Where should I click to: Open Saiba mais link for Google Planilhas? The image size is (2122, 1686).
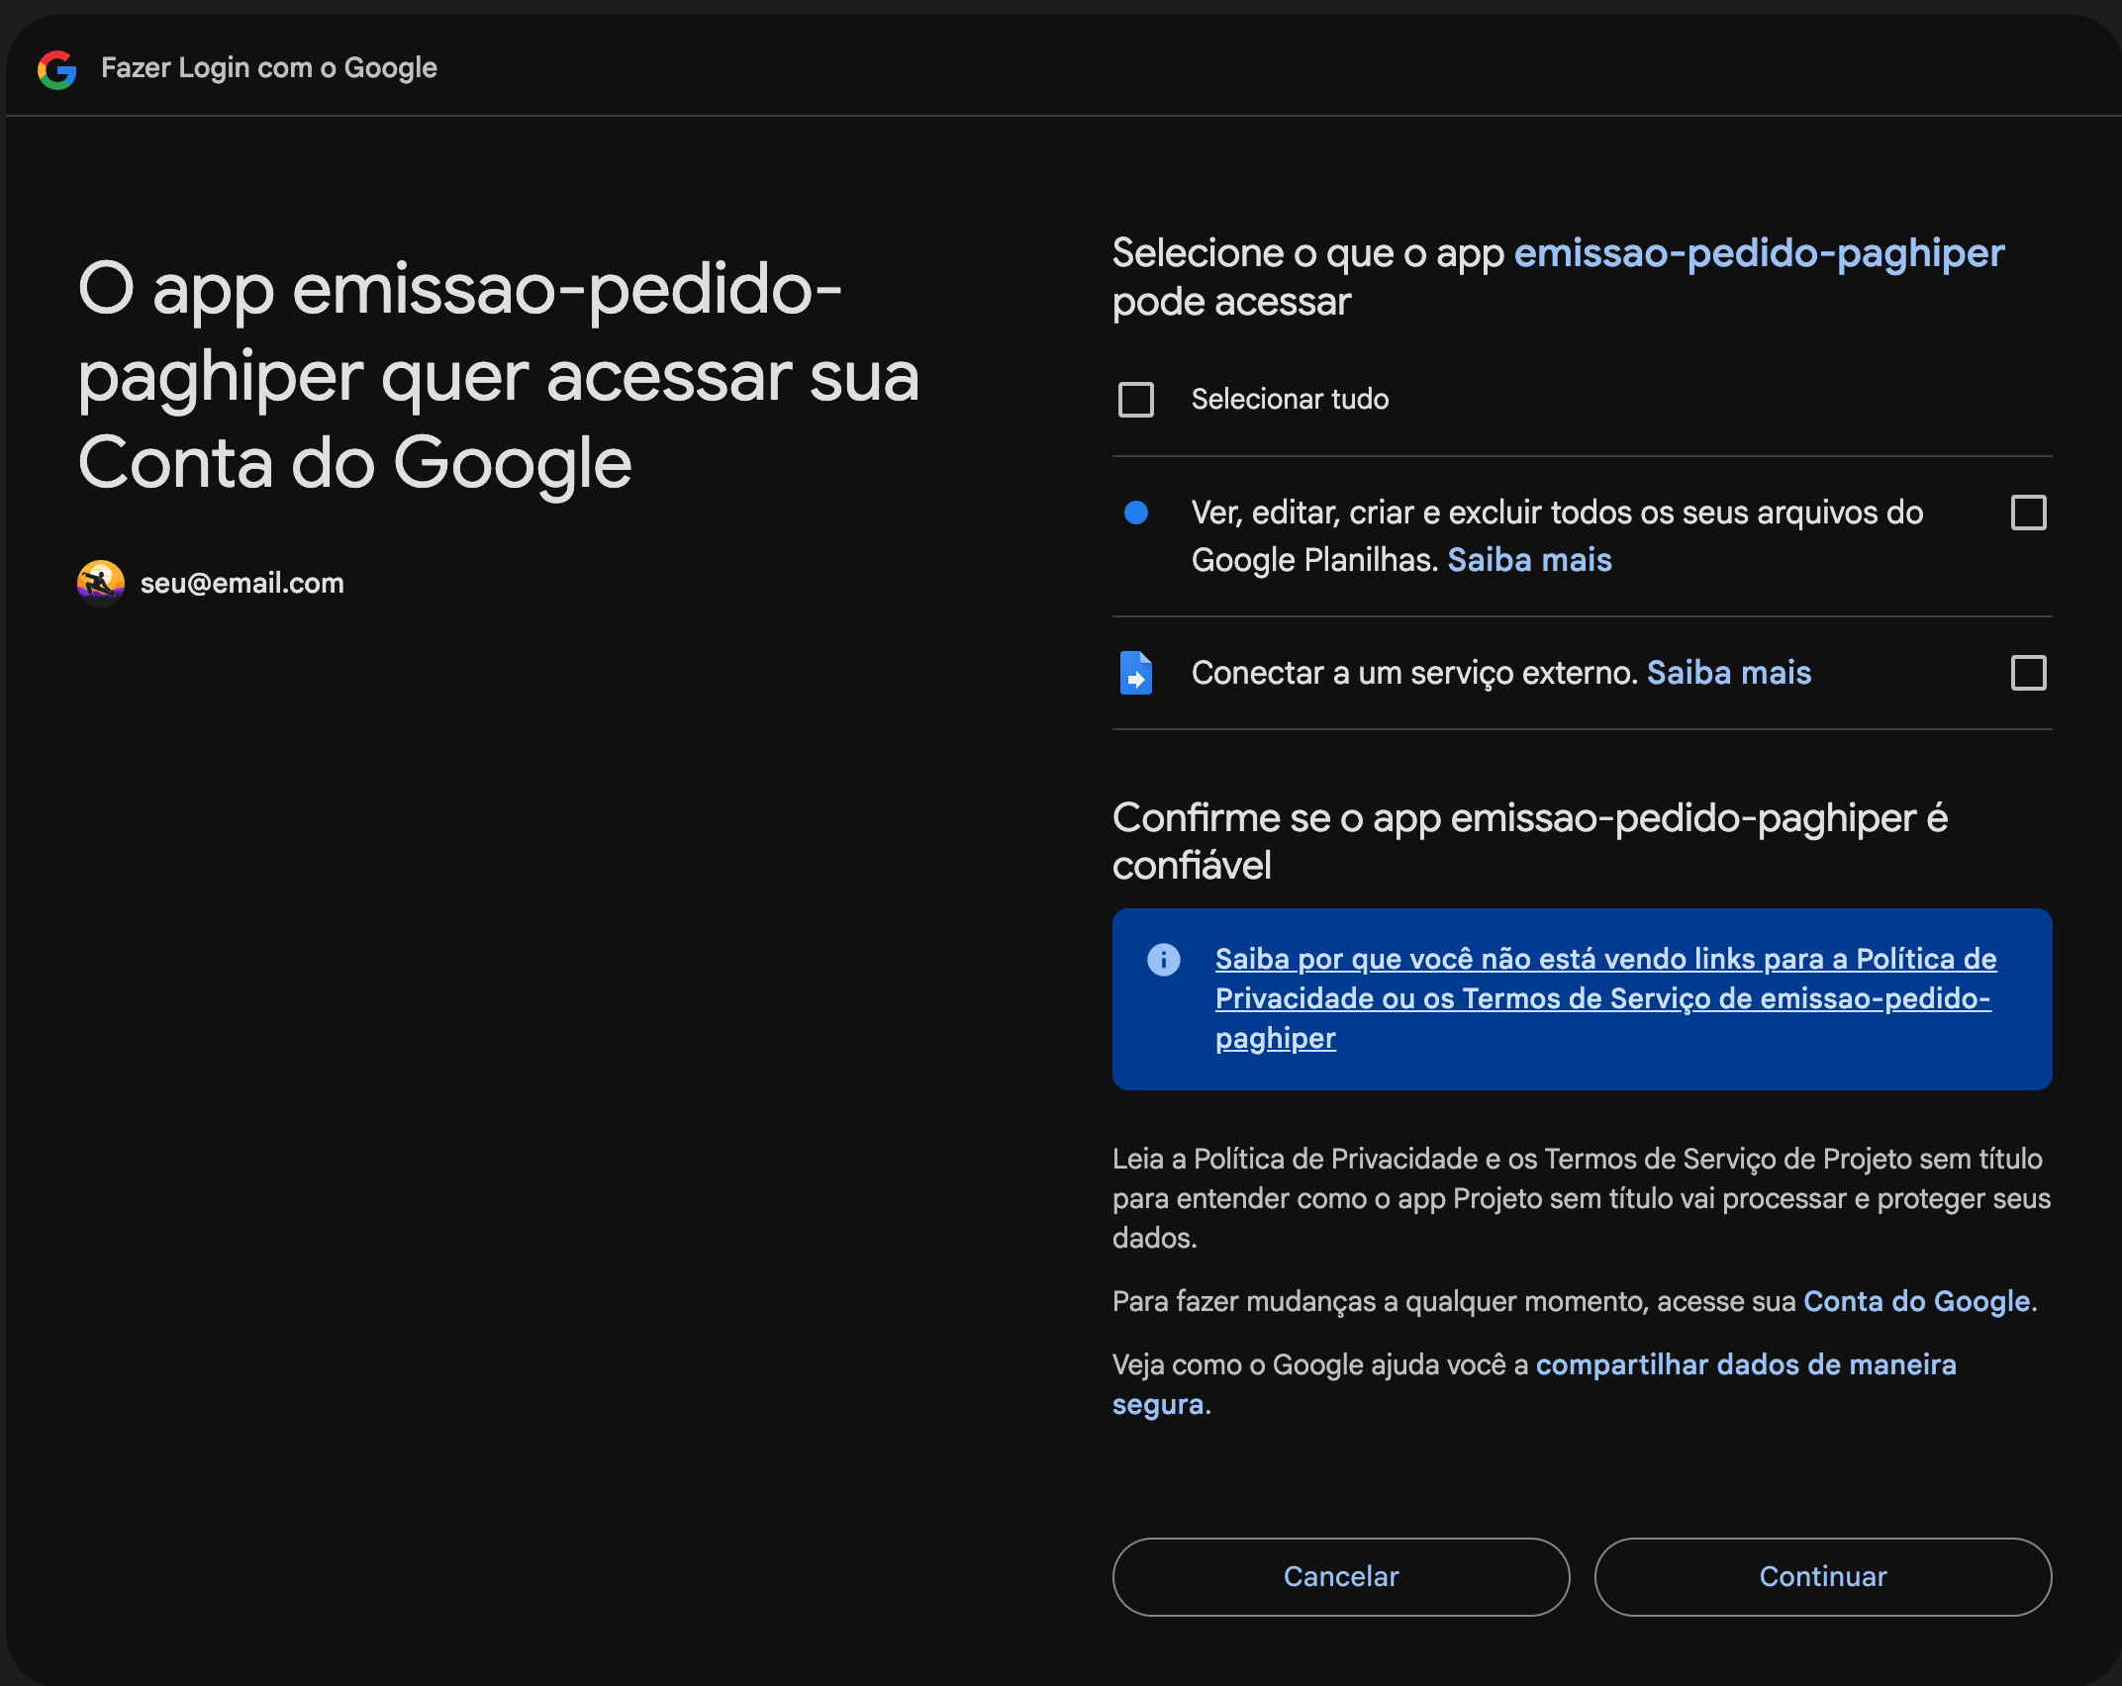click(1529, 560)
